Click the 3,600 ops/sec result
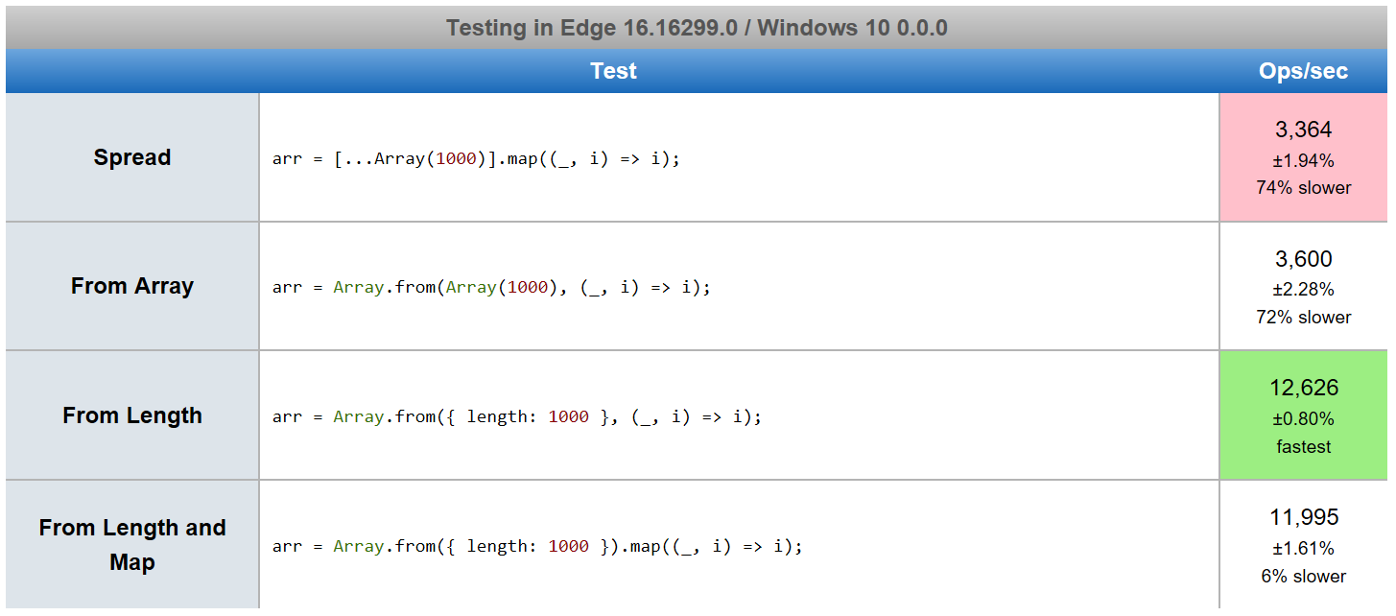Viewport: 1396px width, 616px height. (1303, 259)
